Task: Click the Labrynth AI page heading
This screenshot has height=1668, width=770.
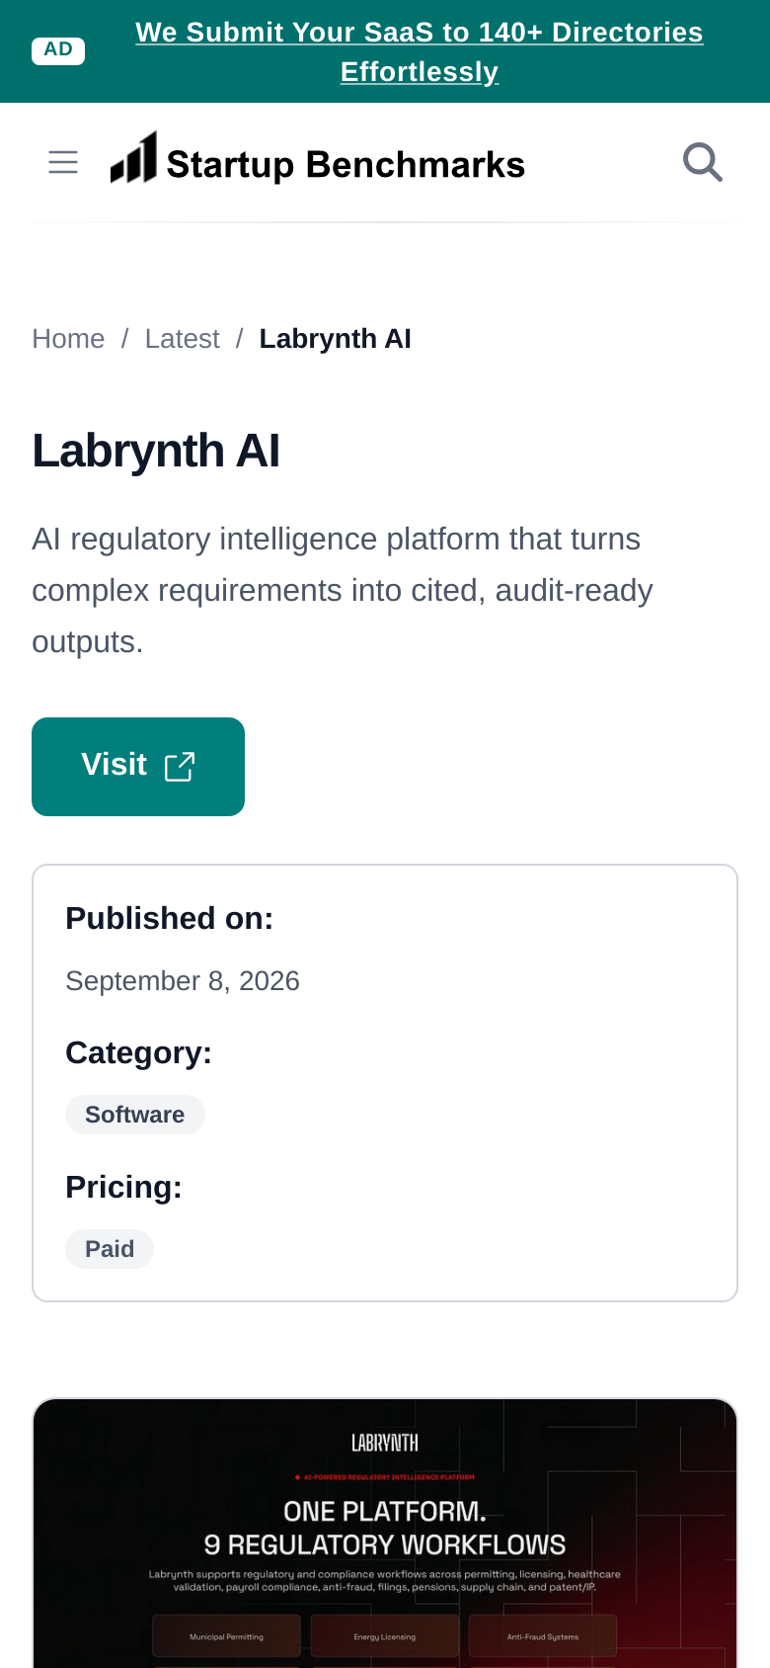Action: coord(156,451)
